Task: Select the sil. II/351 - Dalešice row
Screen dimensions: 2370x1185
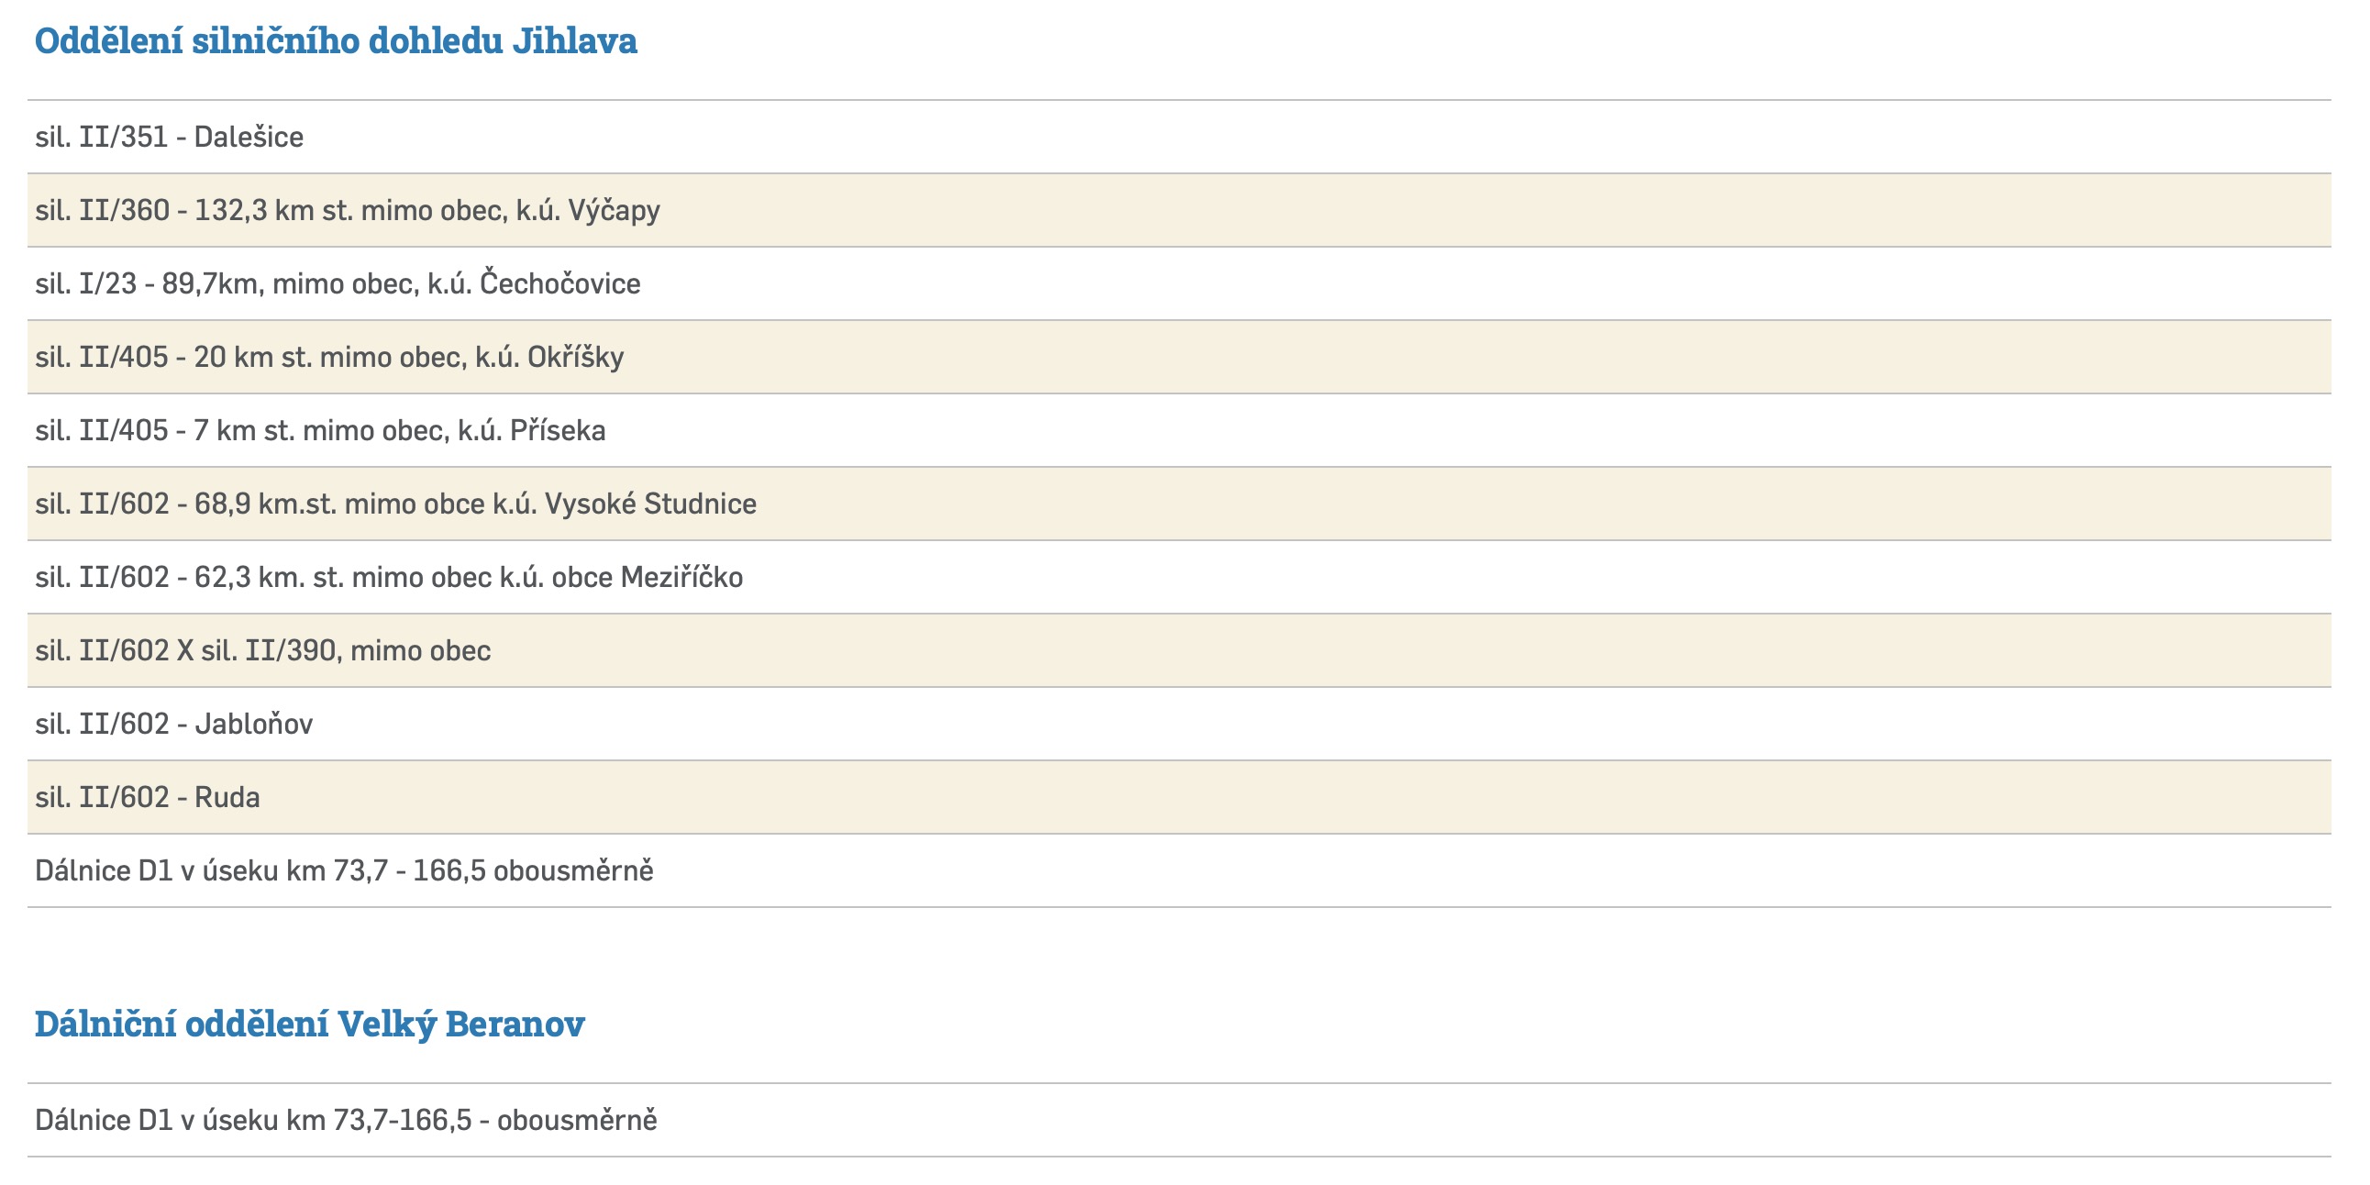Action: 170,137
